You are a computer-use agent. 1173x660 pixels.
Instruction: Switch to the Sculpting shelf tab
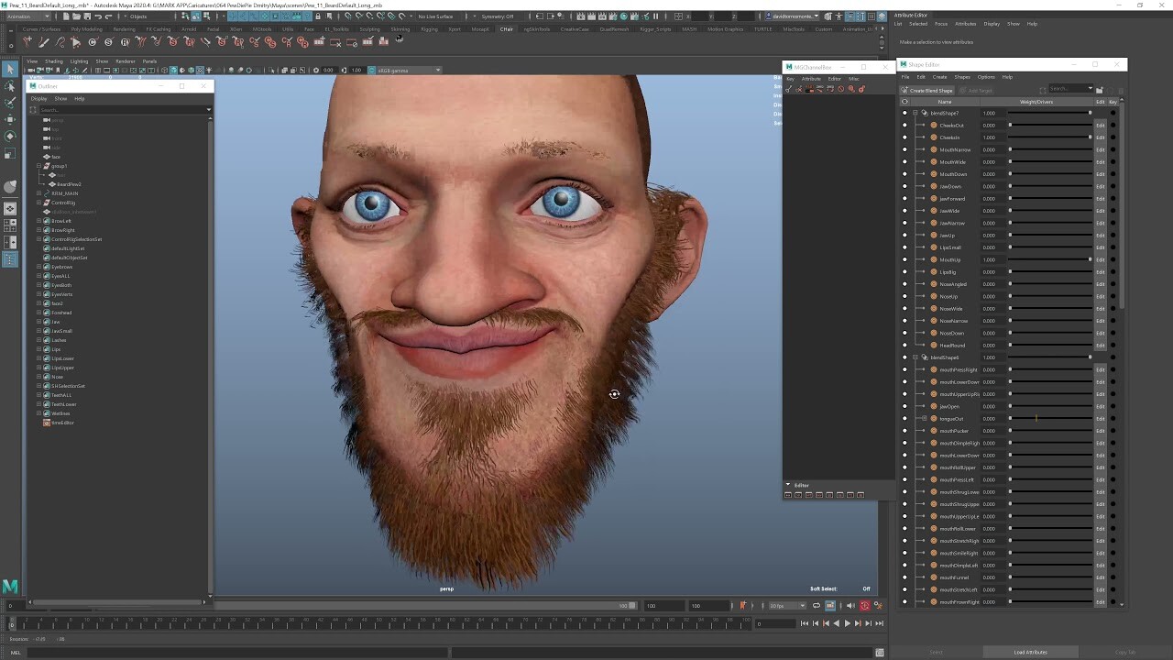[370, 28]
